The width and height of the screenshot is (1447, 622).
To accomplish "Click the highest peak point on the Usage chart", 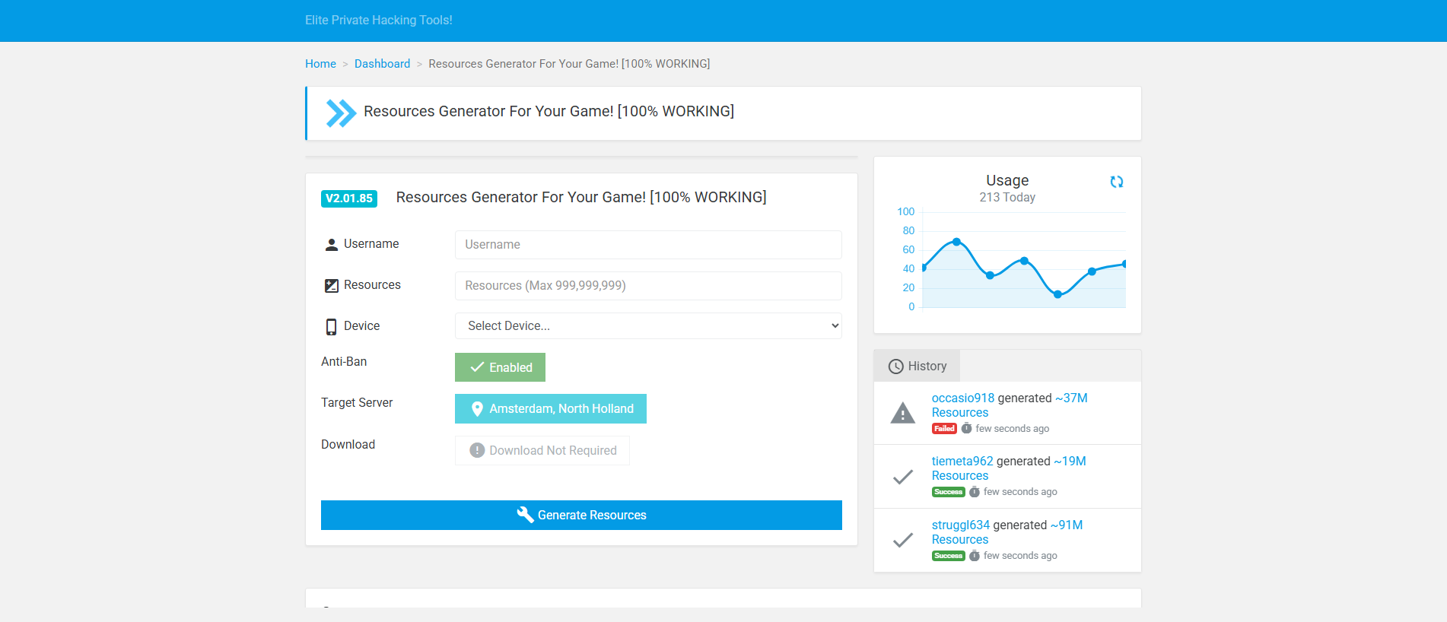I will (x=956, y=242).
